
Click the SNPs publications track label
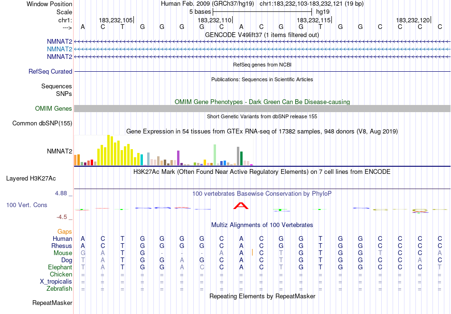64,94
